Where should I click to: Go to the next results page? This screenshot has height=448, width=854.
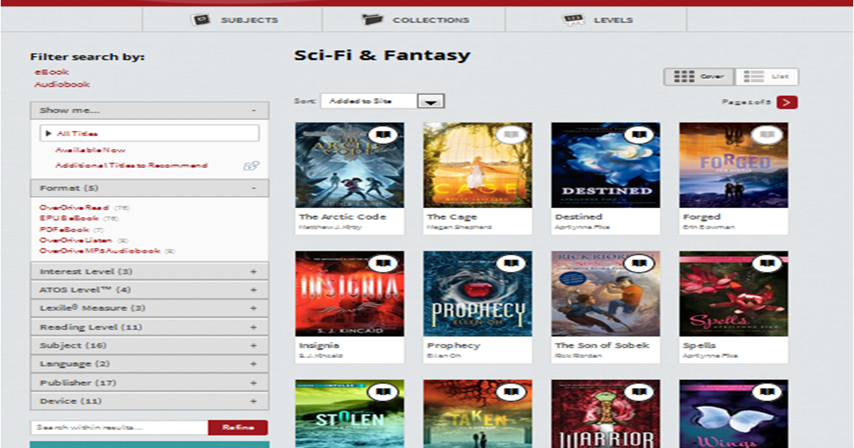point(787,102)
